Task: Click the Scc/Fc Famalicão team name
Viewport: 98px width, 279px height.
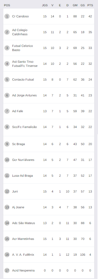Action: tap(24, 127)
